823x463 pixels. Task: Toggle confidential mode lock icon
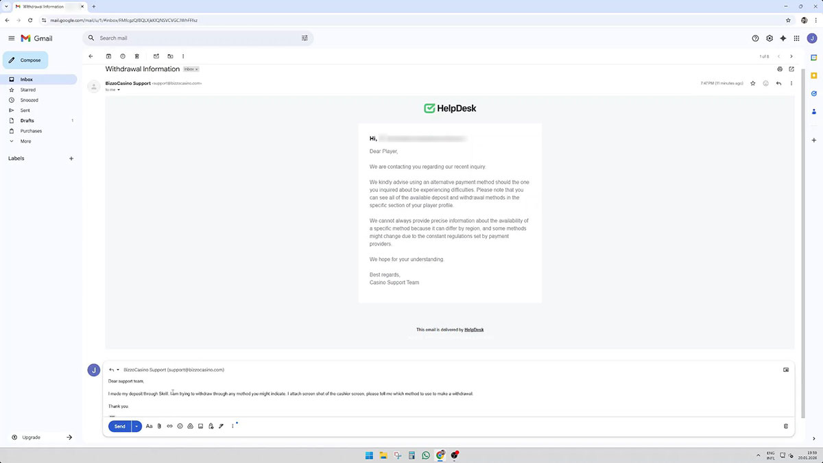pos(211,426)
